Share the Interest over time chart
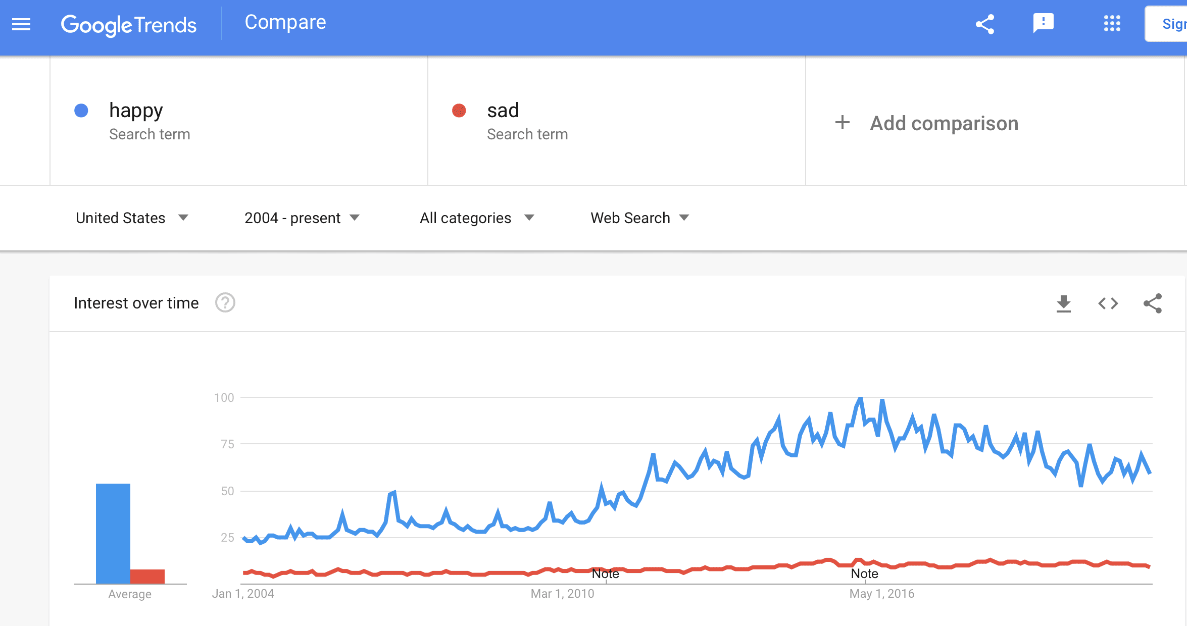Image resolution: width=1187 pixels, height=626 pixels. tap(1153, 303)
